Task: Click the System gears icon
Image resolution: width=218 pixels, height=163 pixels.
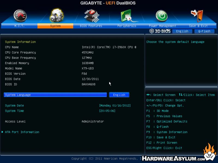Action: pos(57,15)
